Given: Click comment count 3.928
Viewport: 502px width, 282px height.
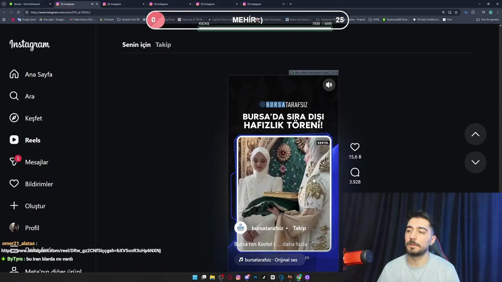Looking at the screenshot, I should tap(355, 182).
